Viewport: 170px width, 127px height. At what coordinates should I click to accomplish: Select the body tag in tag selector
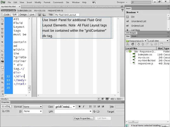4,99
